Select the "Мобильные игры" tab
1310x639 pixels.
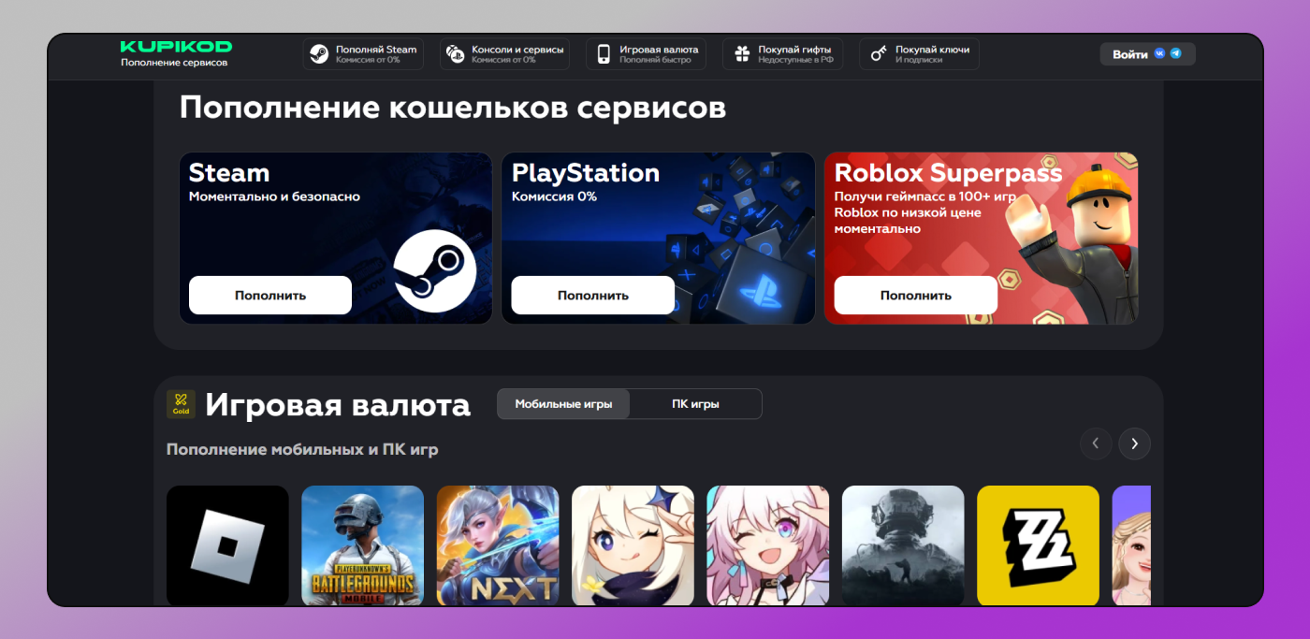tap(562, 403)
